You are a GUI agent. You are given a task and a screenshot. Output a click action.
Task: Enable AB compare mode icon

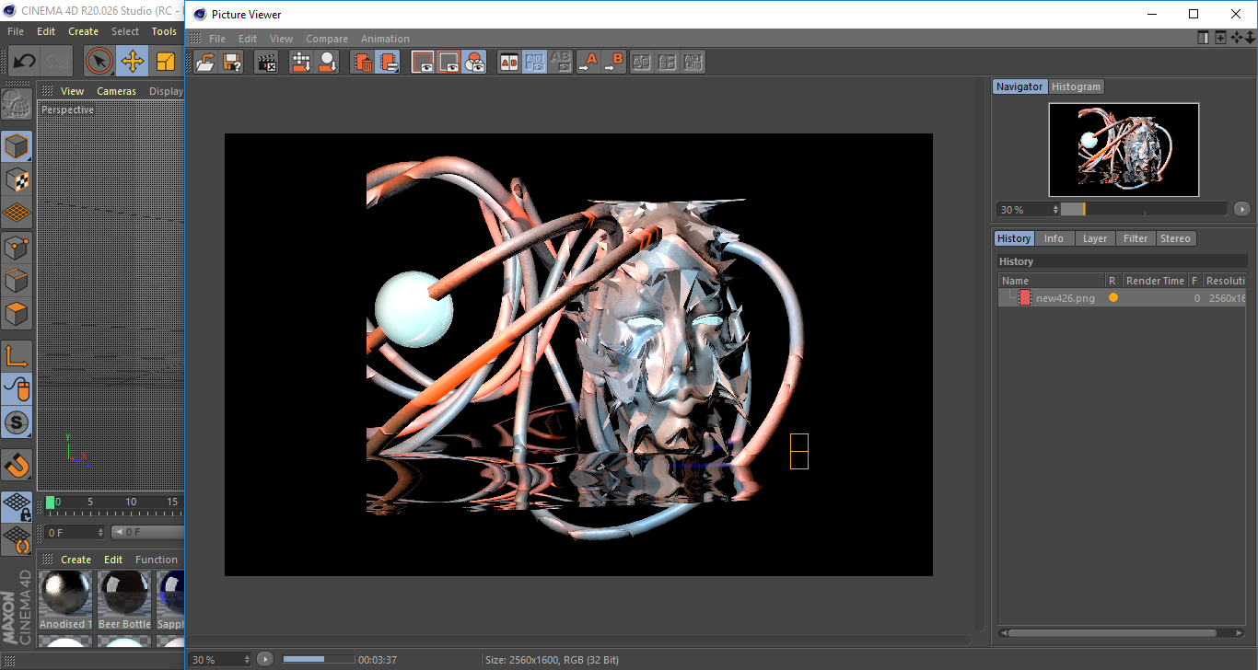tap(508, 63)
